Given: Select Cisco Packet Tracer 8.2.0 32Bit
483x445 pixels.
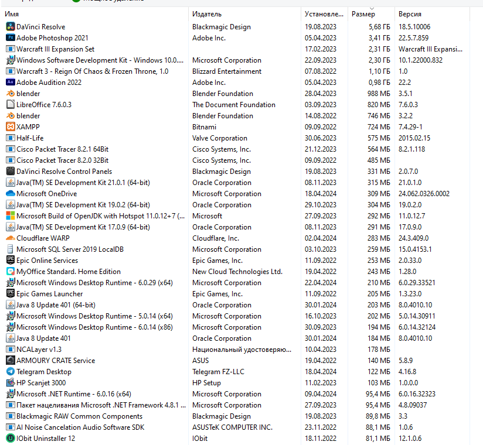Looking at the screenshot, I should pyautogui.click(x=62, y=160).
